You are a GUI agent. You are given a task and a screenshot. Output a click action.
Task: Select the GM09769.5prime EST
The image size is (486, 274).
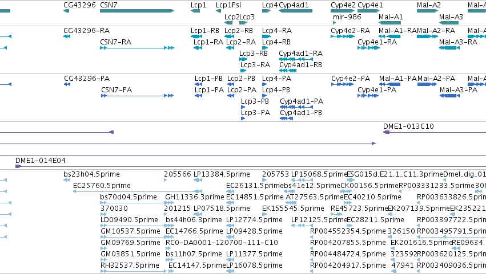[105, 248]
